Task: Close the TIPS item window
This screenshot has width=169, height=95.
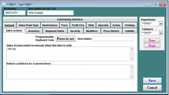Action: pyautogui.click(x=163, y=5)
